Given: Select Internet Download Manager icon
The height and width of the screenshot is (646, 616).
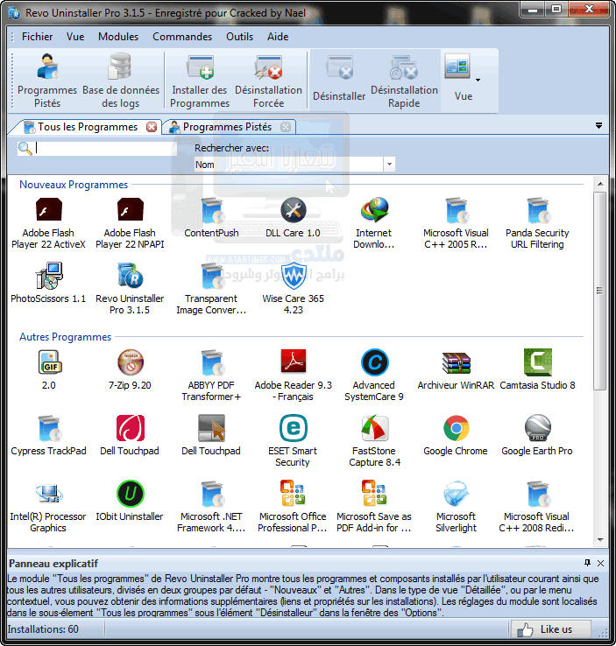Looking at the screenshot, I should pos(374,223).
